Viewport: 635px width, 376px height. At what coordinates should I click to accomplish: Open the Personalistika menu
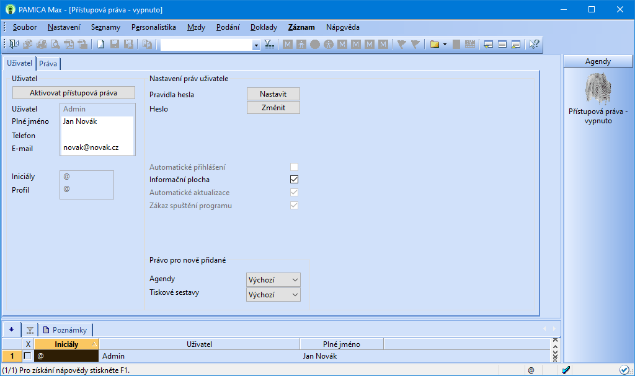(154, 27)
